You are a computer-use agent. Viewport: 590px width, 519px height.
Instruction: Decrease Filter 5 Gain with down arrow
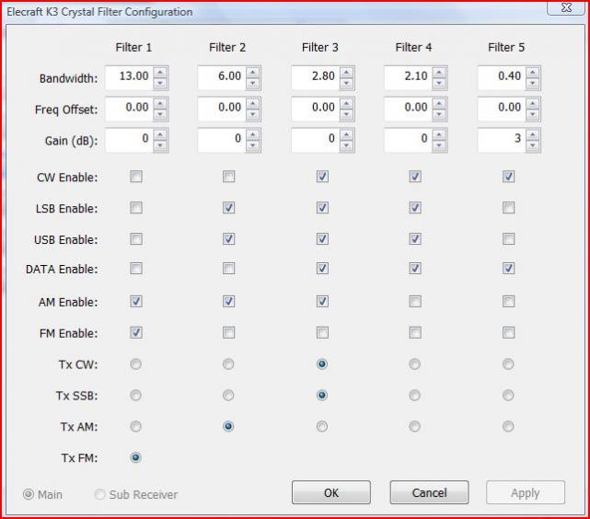coord(532,145)
